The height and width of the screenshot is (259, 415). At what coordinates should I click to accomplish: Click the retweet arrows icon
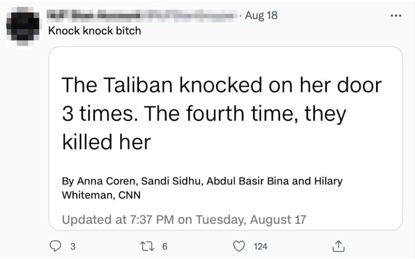point(146,246)
